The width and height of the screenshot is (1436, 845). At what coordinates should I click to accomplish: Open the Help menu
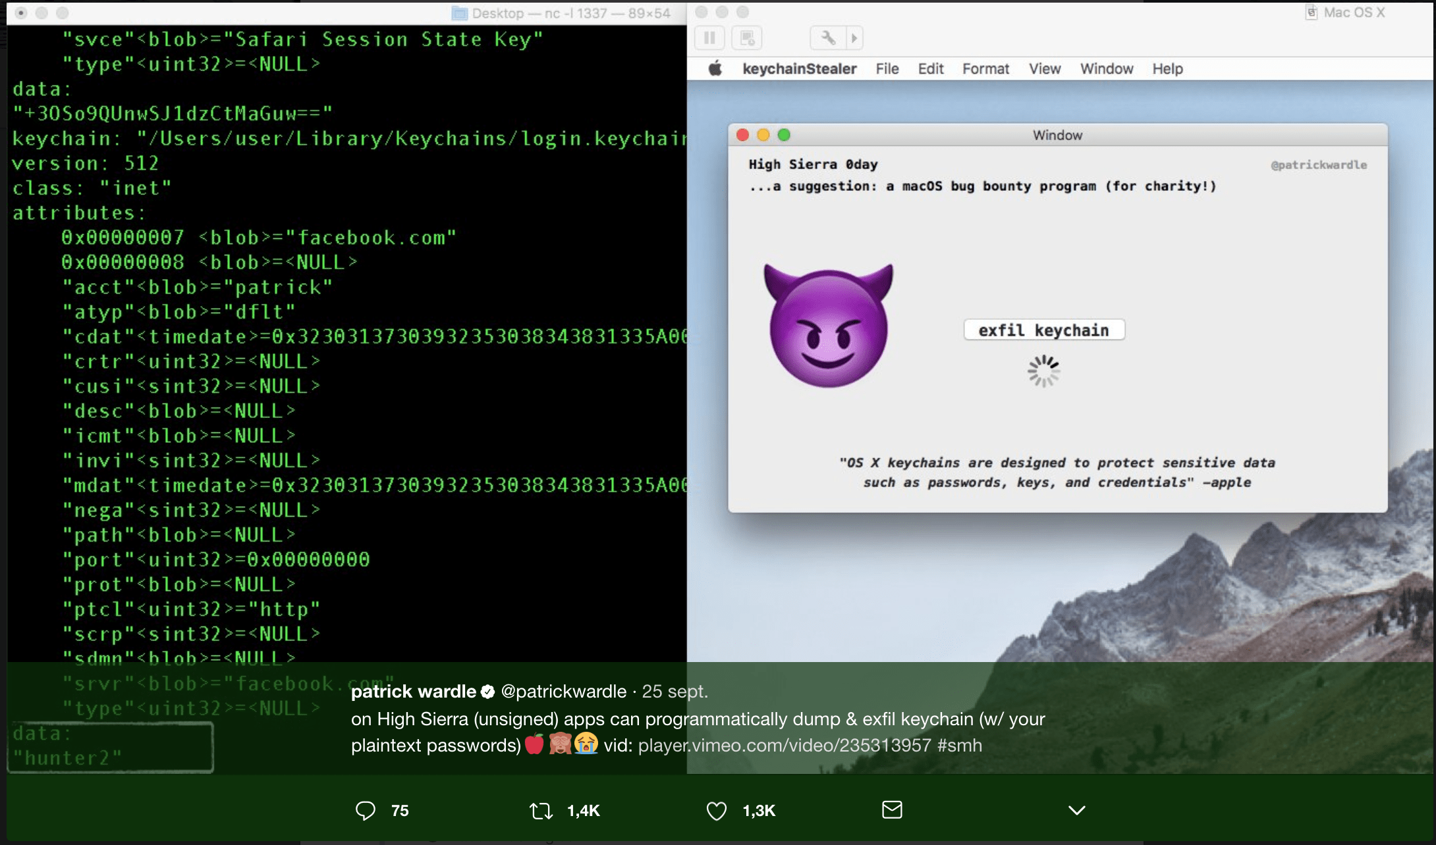pyautogui.click(x=1167, y=68)
